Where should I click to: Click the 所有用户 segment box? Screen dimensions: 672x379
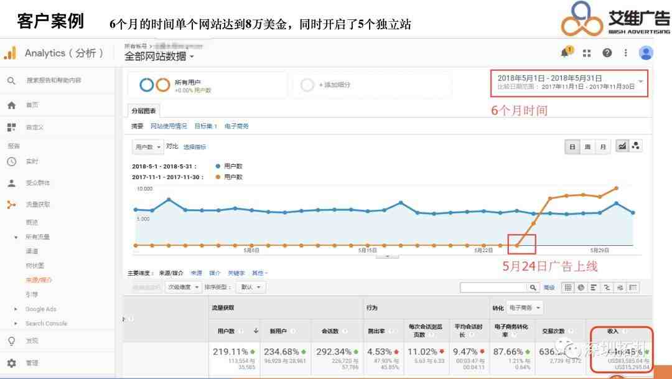click(207, 85)
